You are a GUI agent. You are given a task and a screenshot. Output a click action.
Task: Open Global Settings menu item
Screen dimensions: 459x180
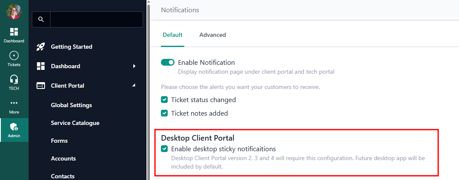pyautogui.click(x=71, y=105)
